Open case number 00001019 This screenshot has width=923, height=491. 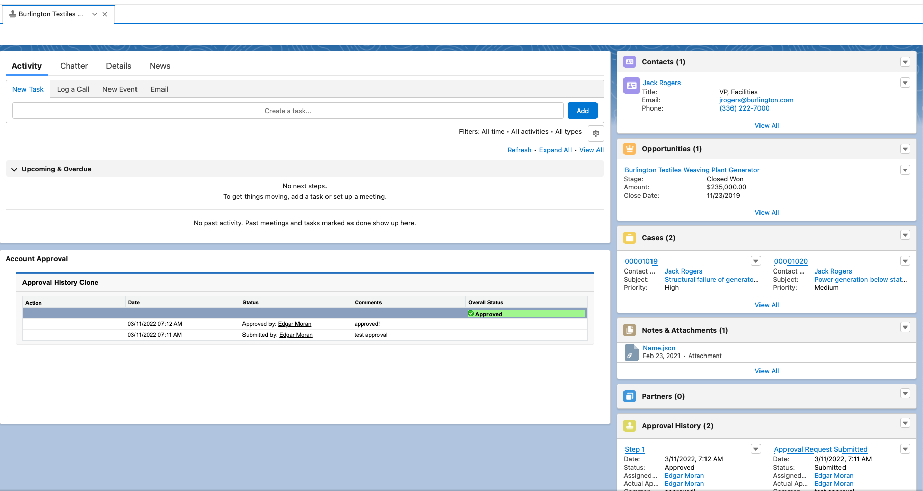tap(641, 261)
